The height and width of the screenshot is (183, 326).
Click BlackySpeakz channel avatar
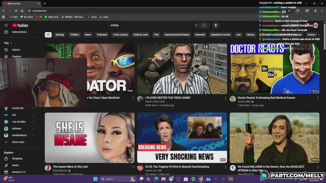click(48, 168)
